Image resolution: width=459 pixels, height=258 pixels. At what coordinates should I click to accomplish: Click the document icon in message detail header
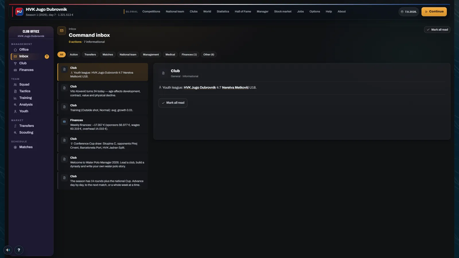point(163,73)
